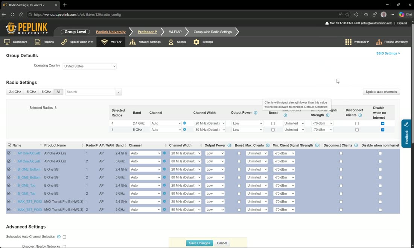Viewport: 414px width, 248px height.
Task: Select the 2.4 GHz filter tab
Action: coord(15,92)
